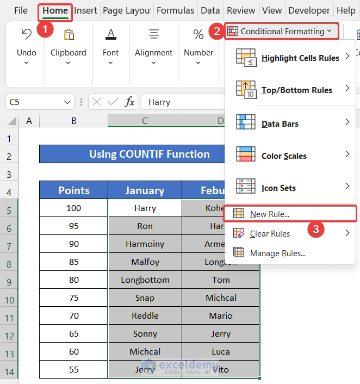Select the Home tab
The image size is (360, 384).
coord(55,11)
